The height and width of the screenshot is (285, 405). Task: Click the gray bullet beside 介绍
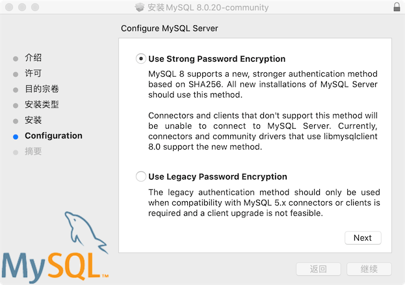click(x=16, y=58)
